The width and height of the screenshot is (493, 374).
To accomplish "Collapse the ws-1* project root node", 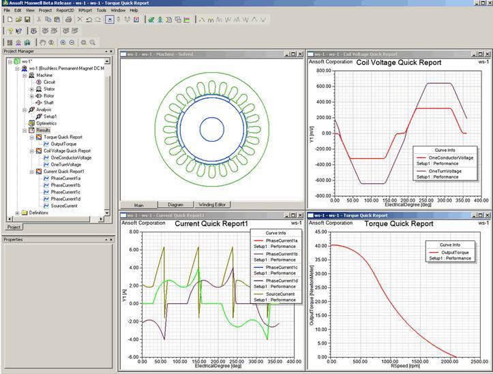I will tap(10, 61).
